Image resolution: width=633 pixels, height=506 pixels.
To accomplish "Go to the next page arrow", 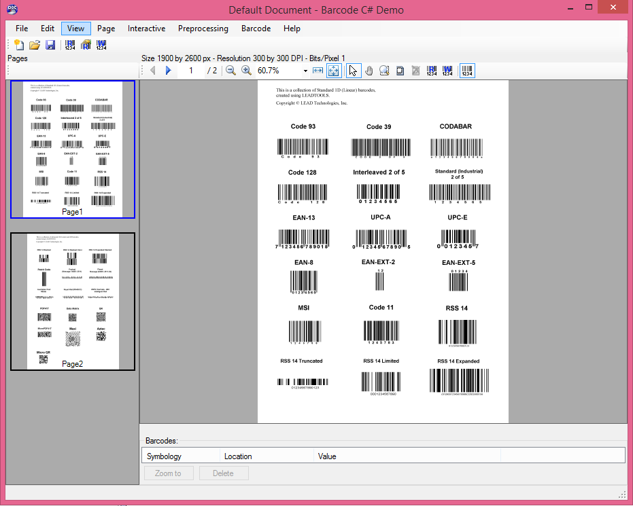I will pos(169,71).
